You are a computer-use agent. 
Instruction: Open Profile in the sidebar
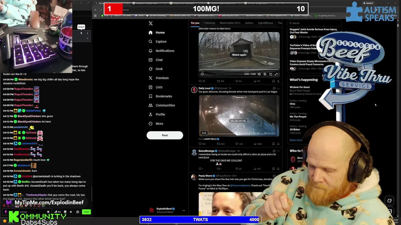click(157, 114)
